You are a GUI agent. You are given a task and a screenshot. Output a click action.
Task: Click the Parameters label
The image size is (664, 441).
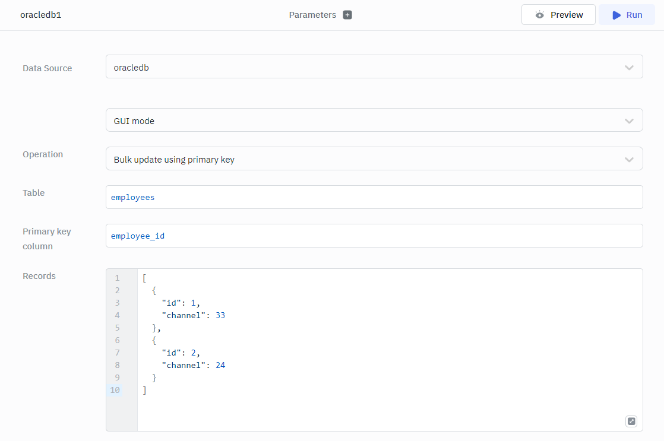click(x=312, y=15)
